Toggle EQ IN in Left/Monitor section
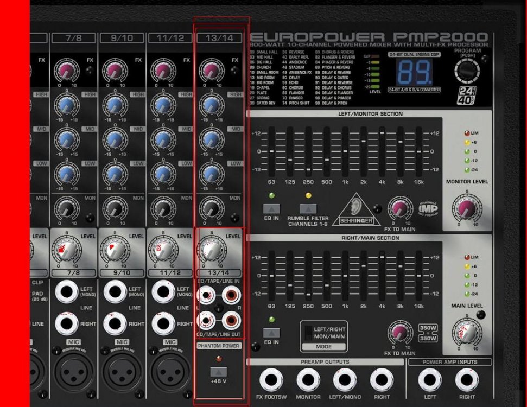Viewport: 527px width, 407px height. click(x=271, y=209)
